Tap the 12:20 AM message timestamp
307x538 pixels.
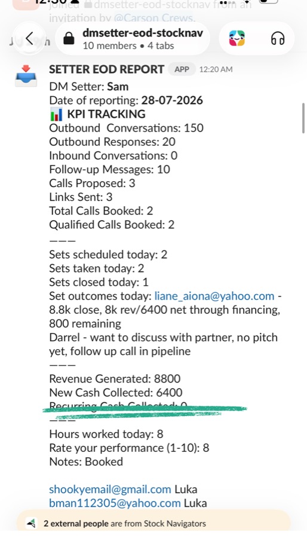coord(216,70)
